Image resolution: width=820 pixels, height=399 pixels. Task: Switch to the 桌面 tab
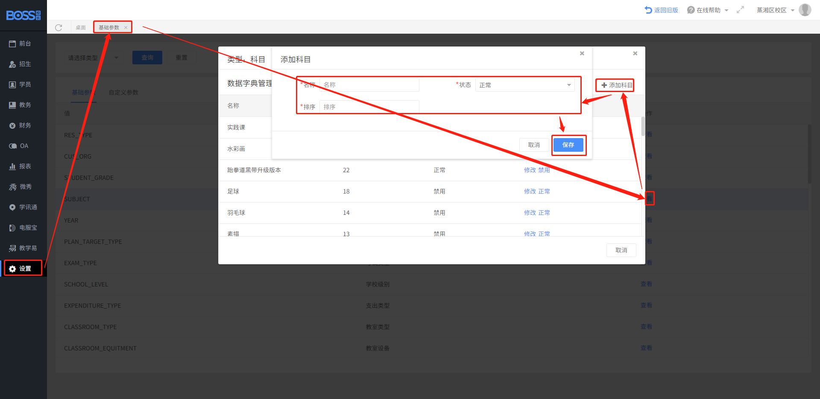[x=81, y=28]
